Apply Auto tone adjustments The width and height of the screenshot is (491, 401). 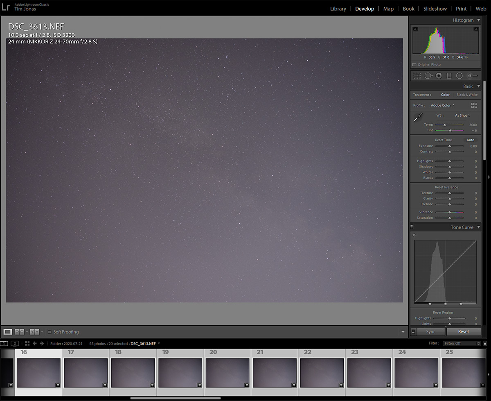coord(470,140)
